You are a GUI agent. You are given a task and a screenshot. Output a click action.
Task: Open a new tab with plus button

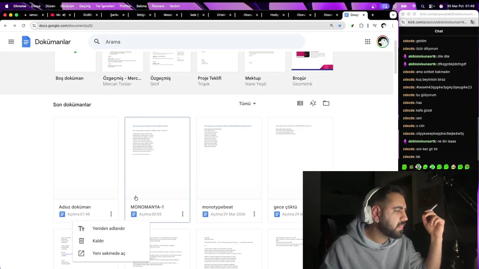click(x=372, y=15)
